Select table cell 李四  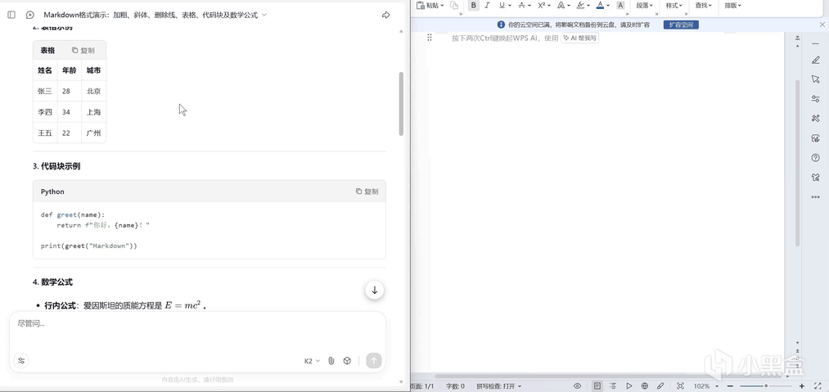coord(45,112)
